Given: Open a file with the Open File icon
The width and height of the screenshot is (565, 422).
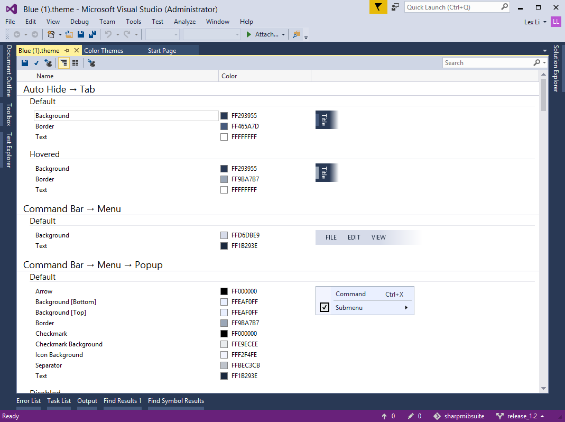Looking at the screenshot, I should 69,34.
